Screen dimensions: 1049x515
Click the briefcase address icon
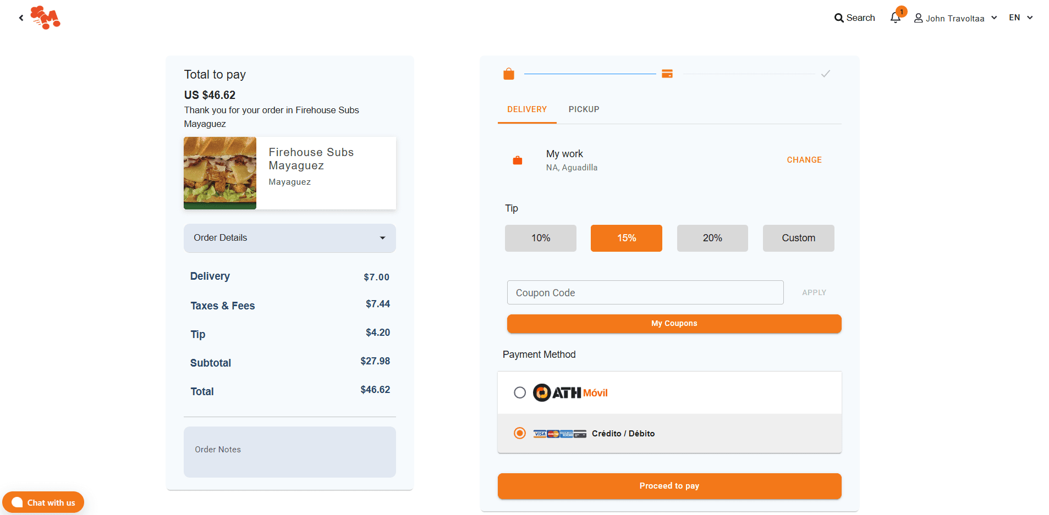518,160
